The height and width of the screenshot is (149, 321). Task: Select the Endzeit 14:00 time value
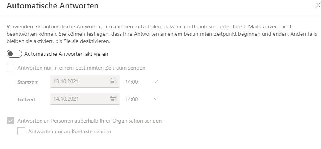[x=132, y=99]
